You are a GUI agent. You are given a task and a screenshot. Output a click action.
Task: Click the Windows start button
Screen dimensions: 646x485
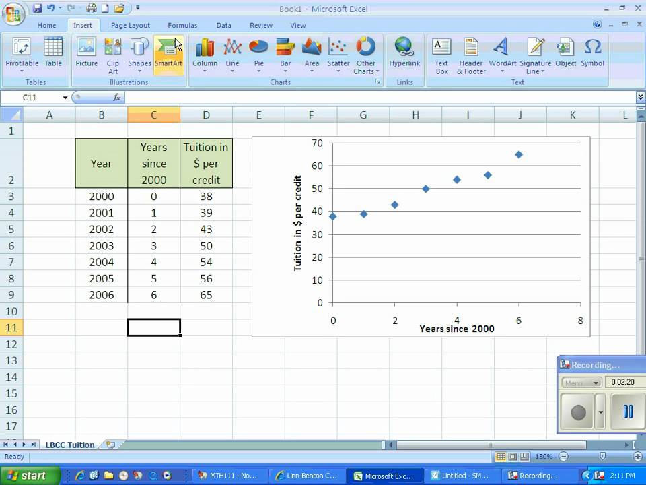29,476
